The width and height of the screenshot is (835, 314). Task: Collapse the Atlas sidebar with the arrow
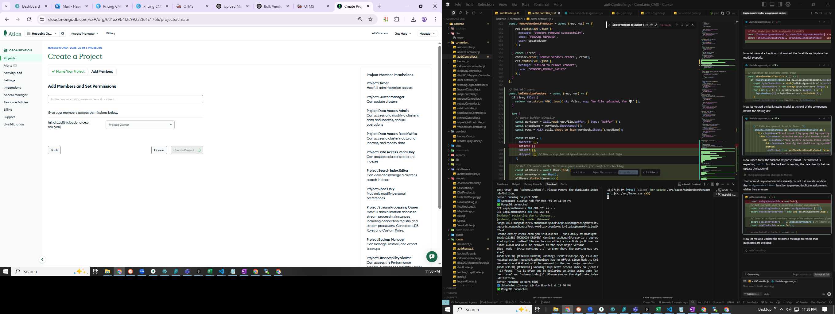click(42, 260)
